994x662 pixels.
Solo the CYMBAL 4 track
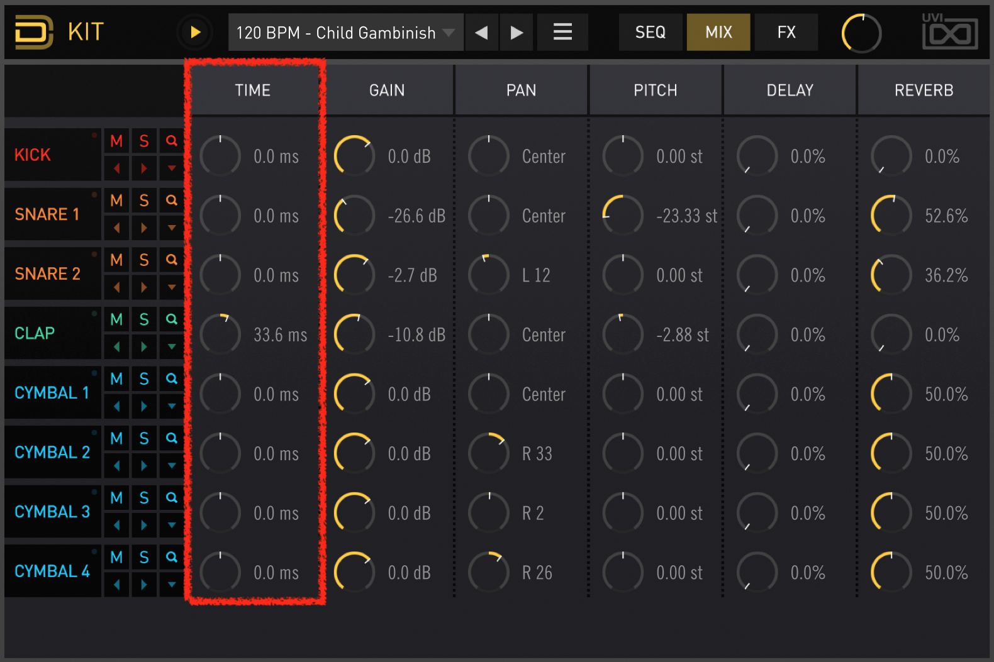[x=144, y=557]
